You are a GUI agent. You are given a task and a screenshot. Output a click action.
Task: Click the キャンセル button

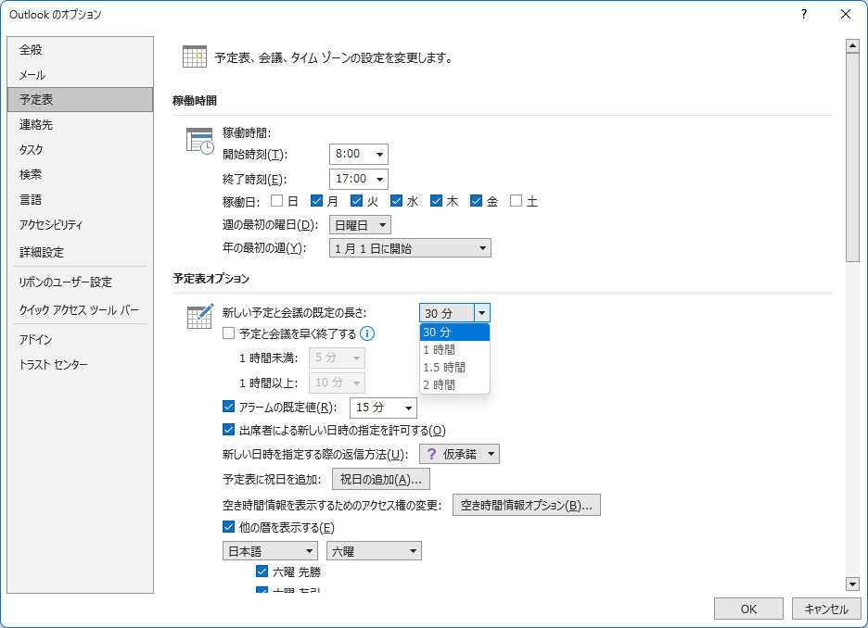pos(826,609)
